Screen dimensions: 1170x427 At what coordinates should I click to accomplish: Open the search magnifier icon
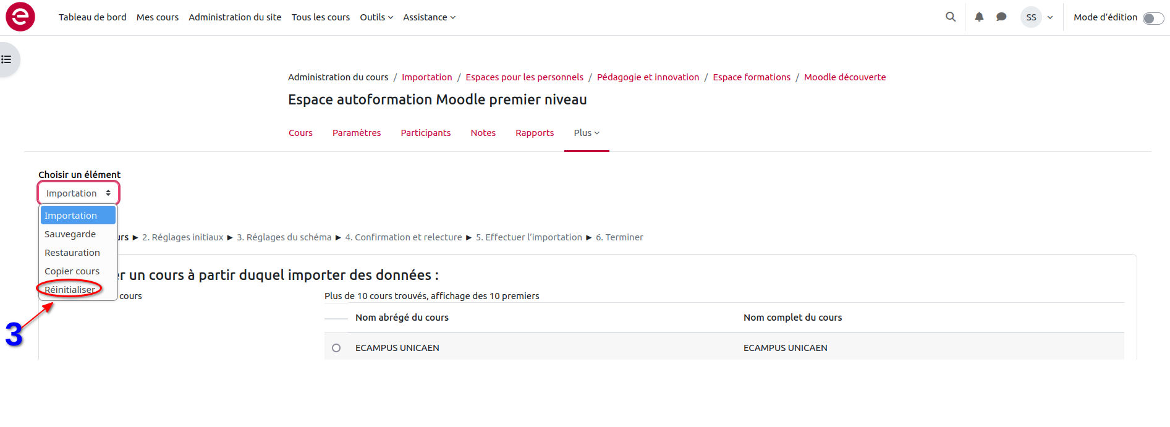tap(951, 17)
